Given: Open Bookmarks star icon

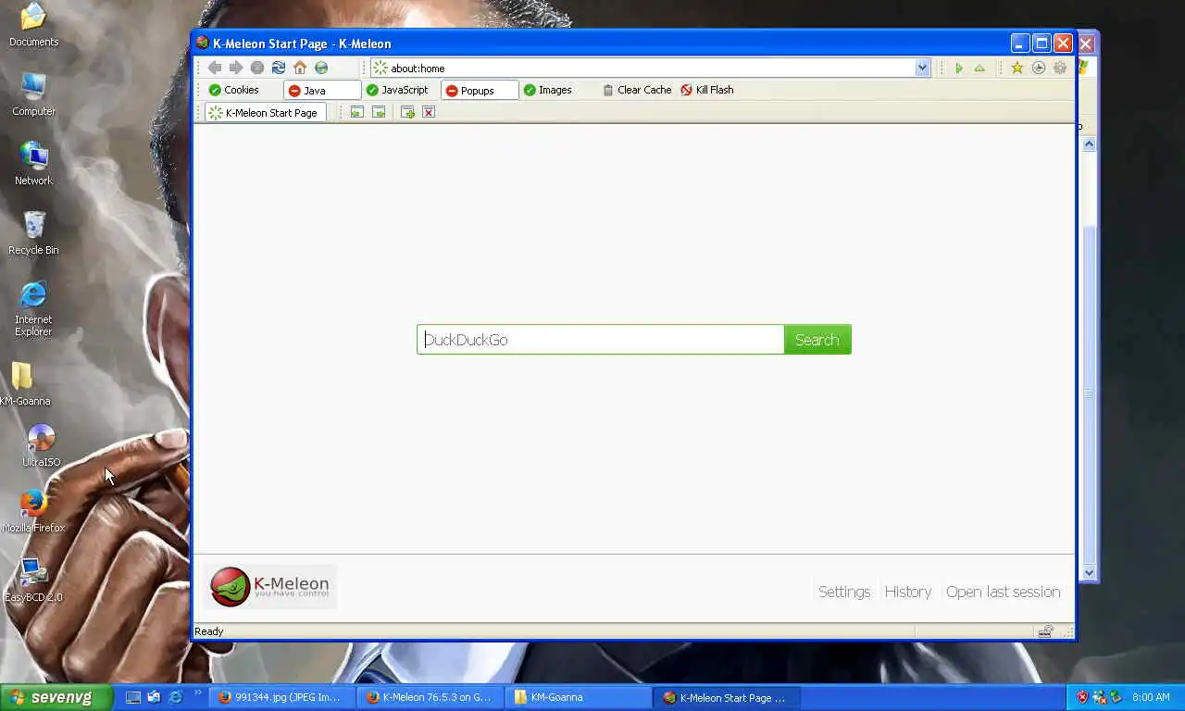Looking at the screenshot, I should point(1017,68).
